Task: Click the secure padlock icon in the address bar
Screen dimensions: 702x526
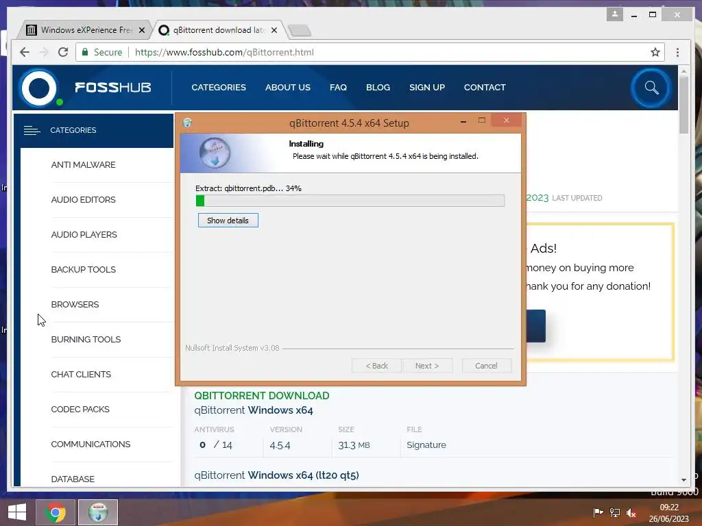Action: tap(84, 52)
